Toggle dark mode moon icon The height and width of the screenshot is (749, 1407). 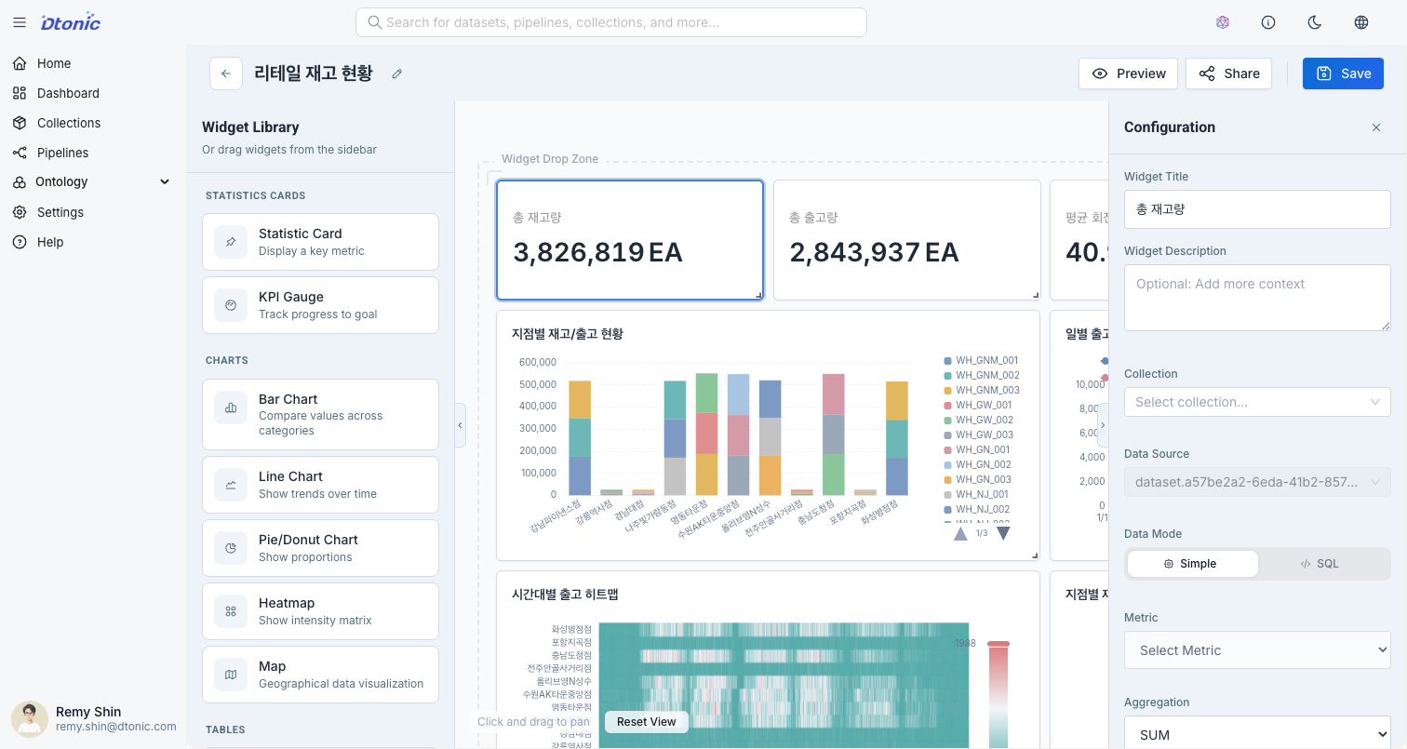point(1315,22)
